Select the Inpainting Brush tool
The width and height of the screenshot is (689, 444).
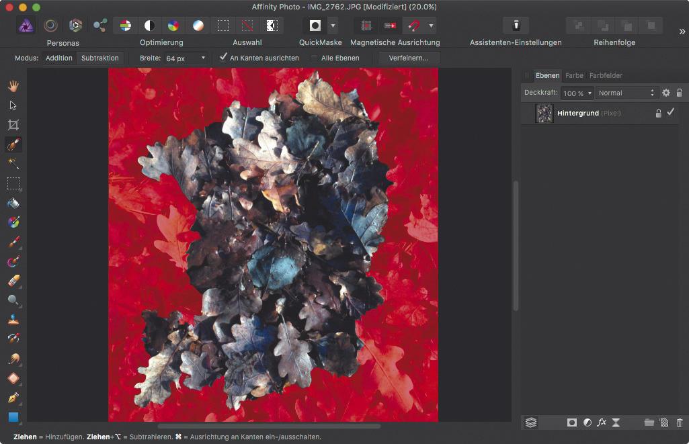coord(13,339)
